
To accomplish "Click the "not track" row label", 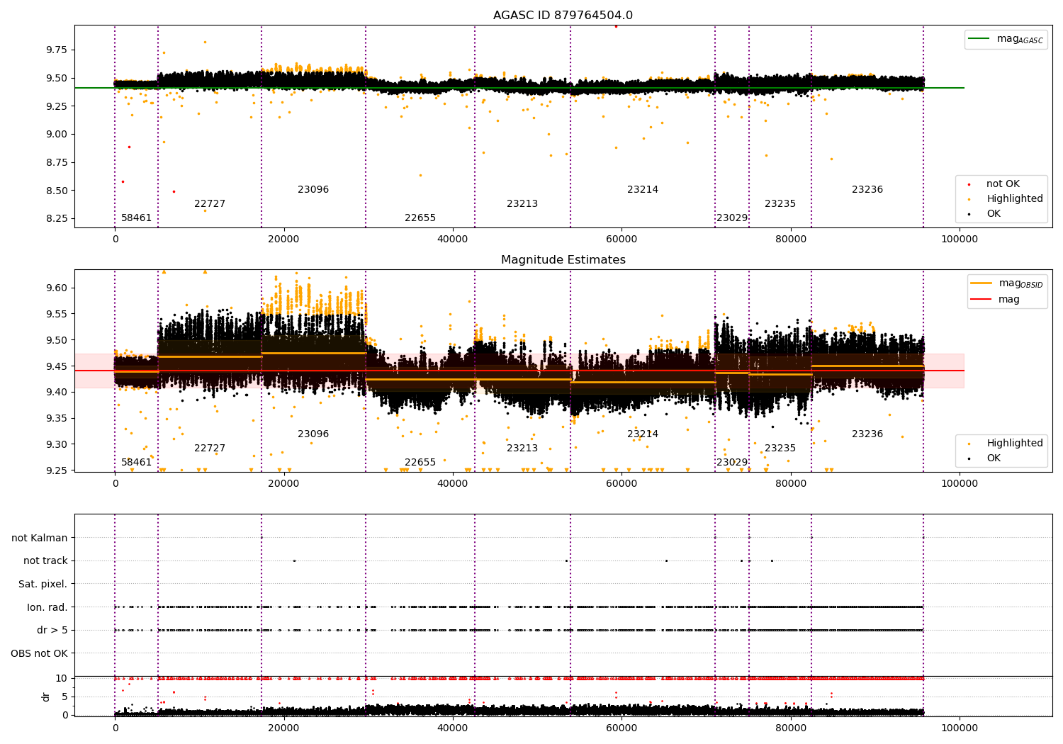I will click(45, 561).
